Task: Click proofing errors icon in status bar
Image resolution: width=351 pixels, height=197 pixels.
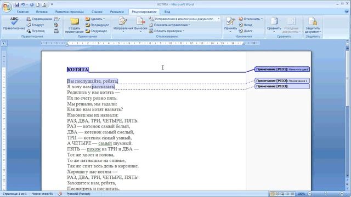Action: tap(60, 194)
